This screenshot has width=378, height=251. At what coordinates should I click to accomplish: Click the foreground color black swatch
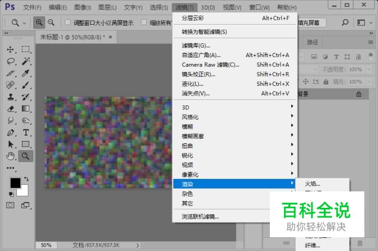click(x=15, y=183)
